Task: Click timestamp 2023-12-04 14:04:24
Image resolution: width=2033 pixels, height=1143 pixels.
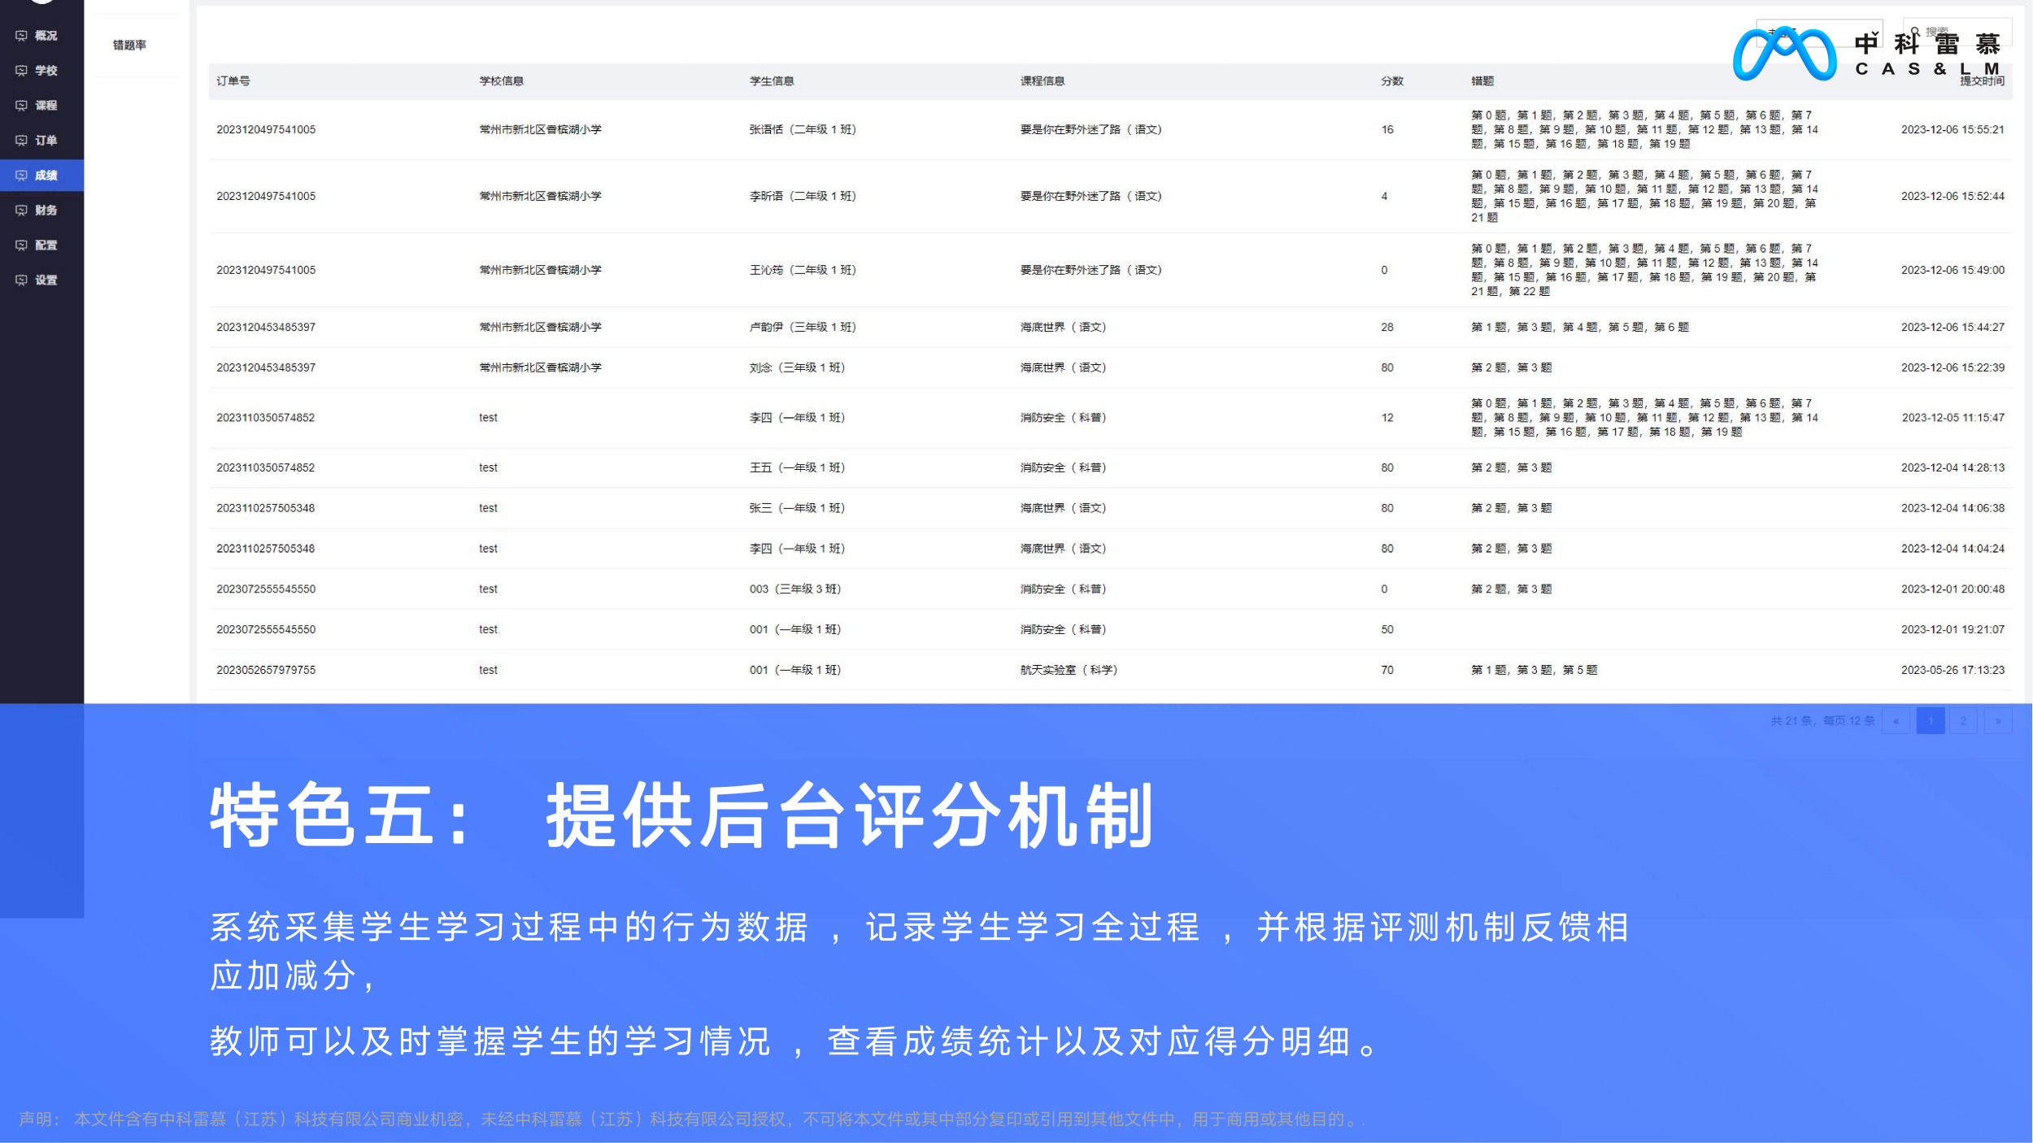Action: click(x=1952, y=549)
